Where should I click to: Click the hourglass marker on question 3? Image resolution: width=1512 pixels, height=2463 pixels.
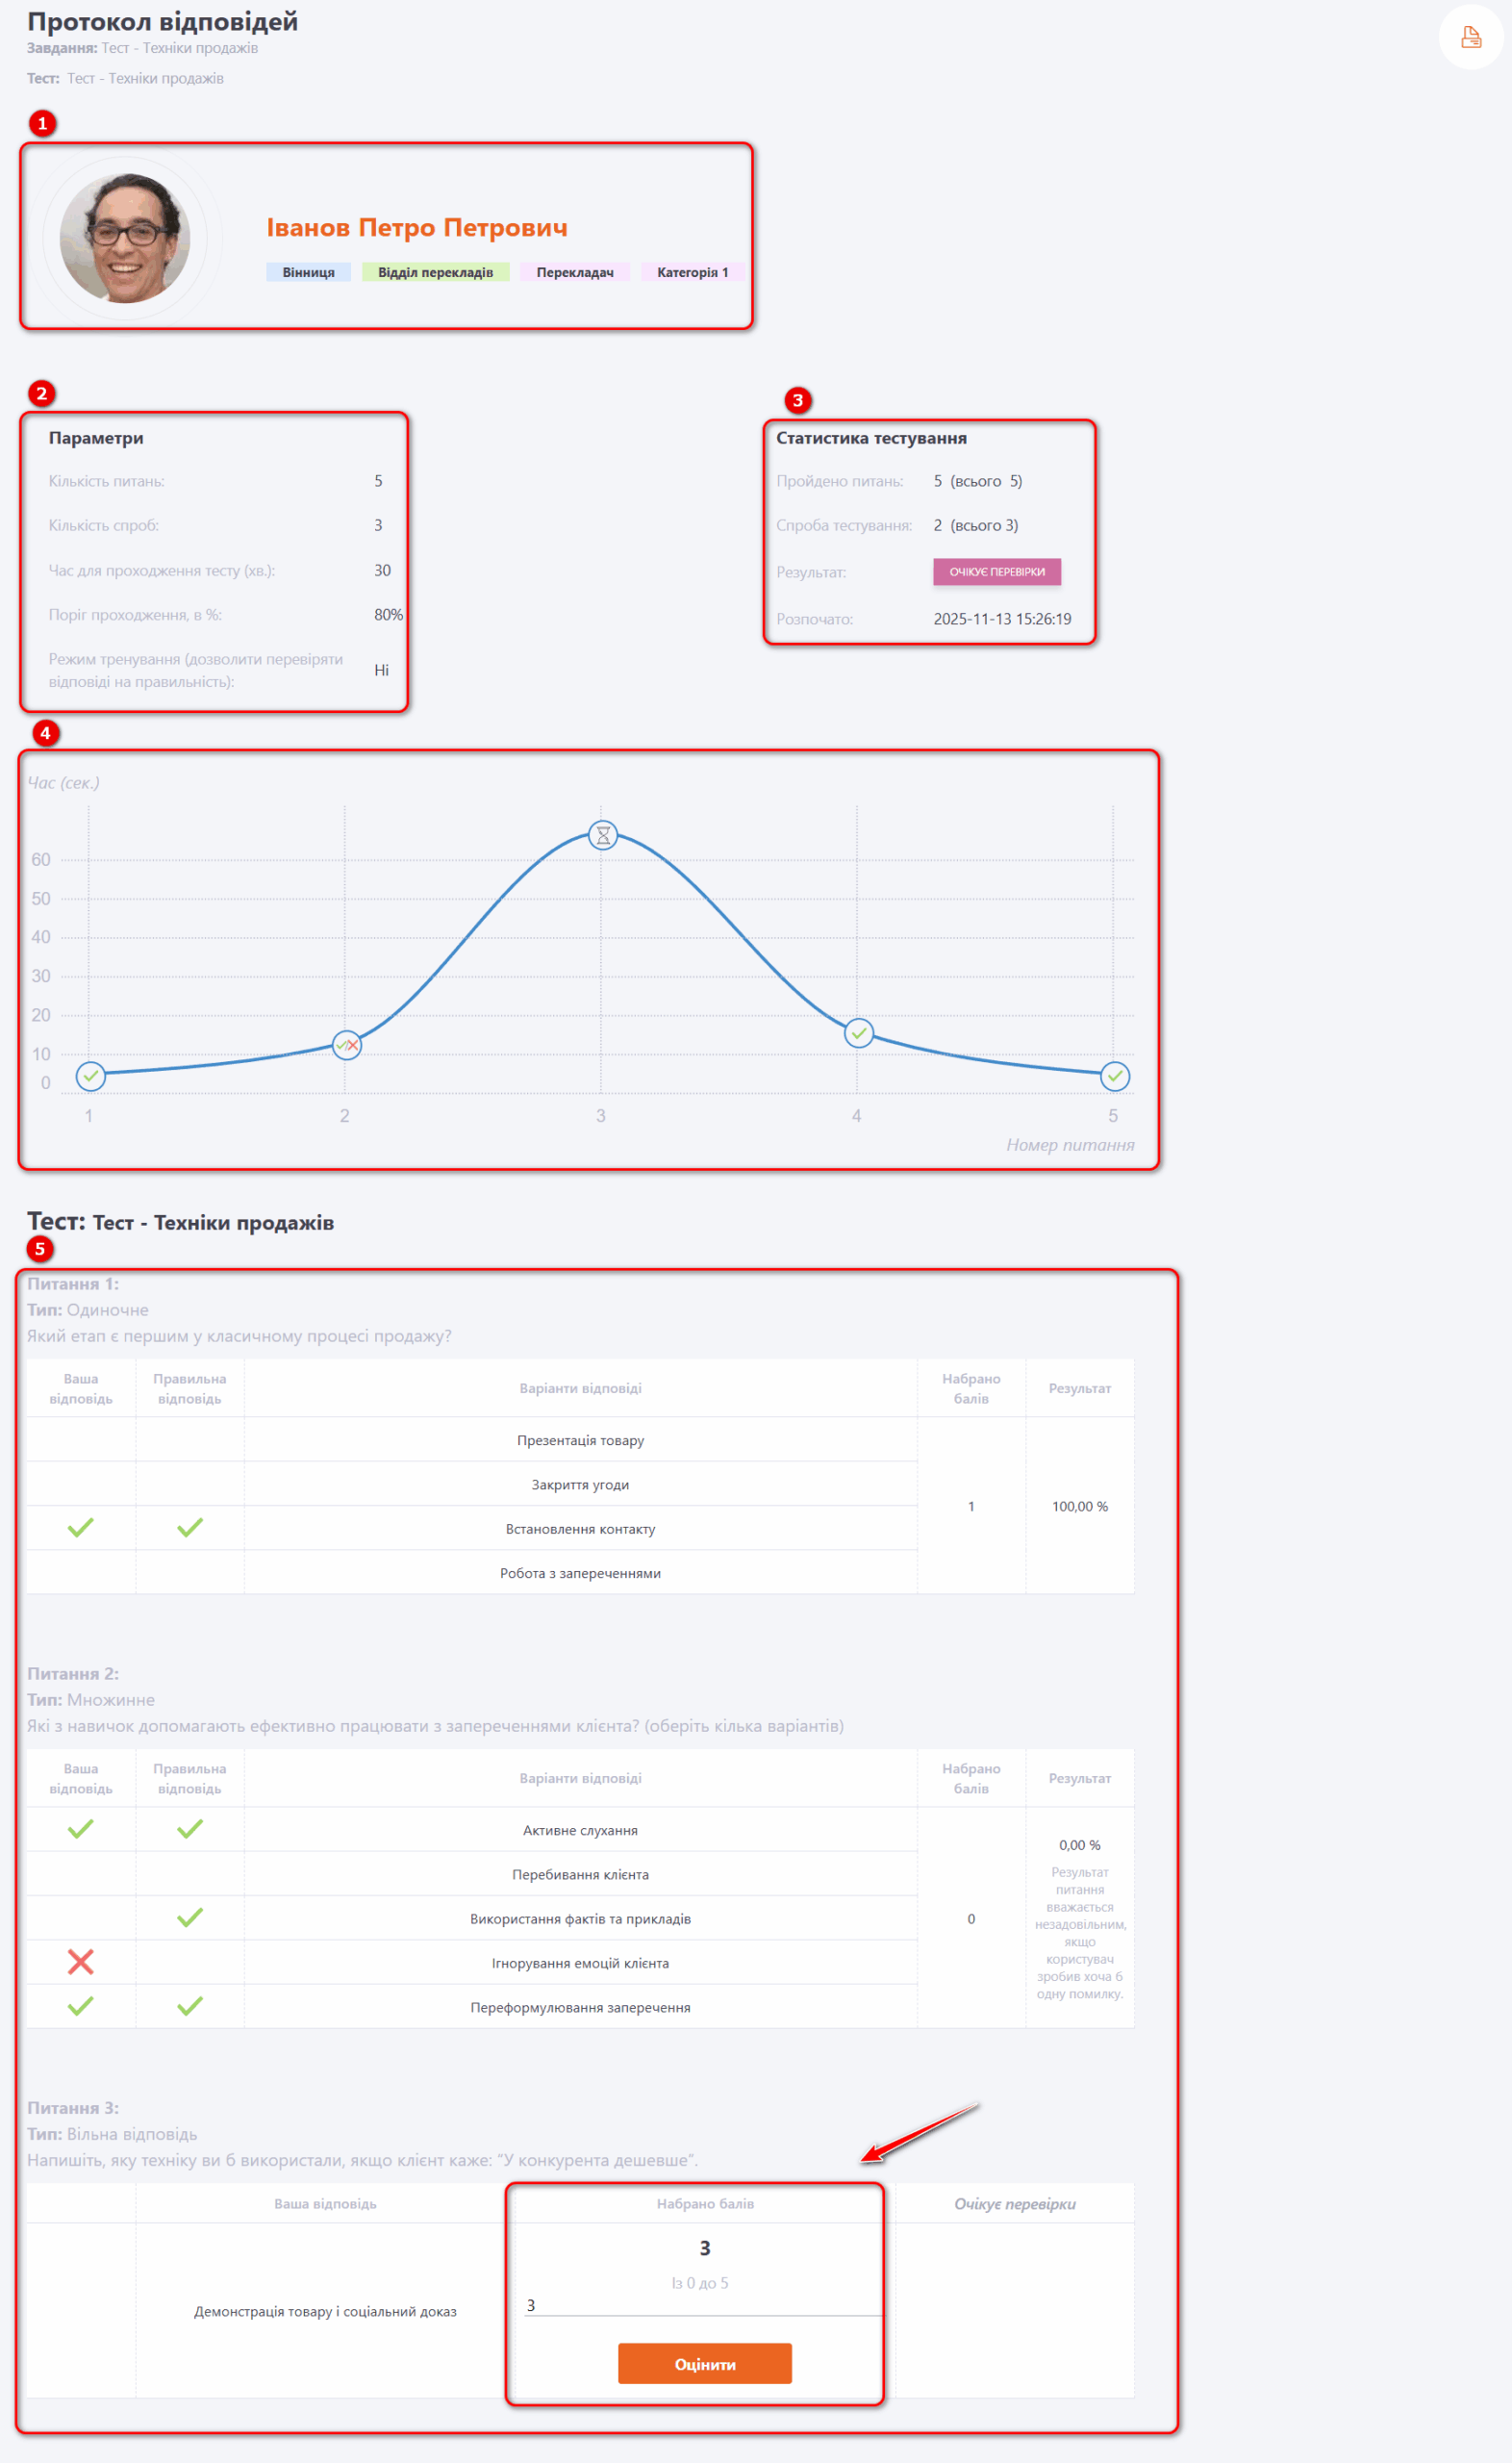tap(603, 835)
